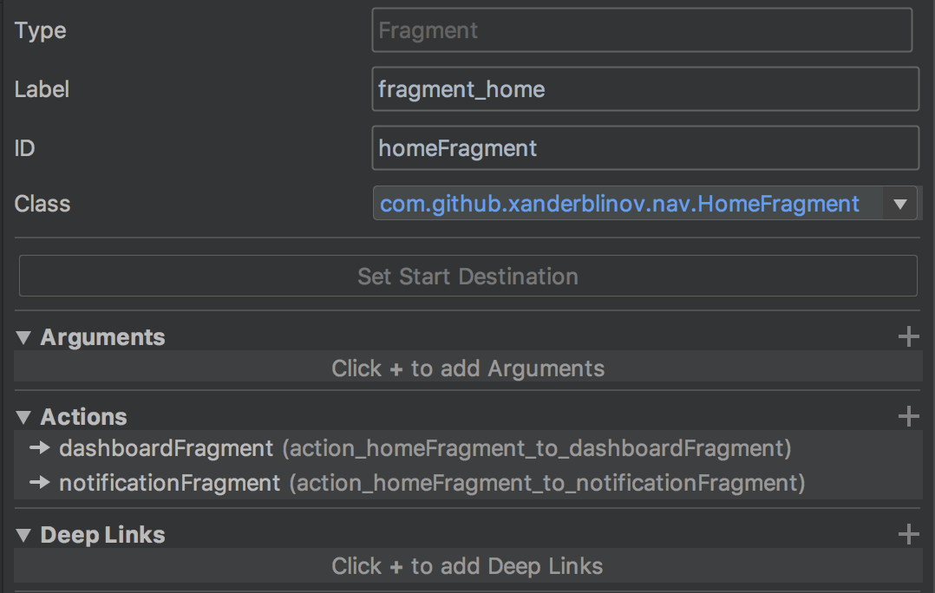Click the 'Click + to add Arguments' placeholder row
The width and height of the screenshot is (935, 593).
click(467, 368)
